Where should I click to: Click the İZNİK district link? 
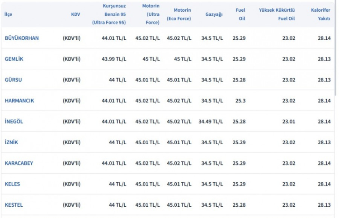point(11,142)
